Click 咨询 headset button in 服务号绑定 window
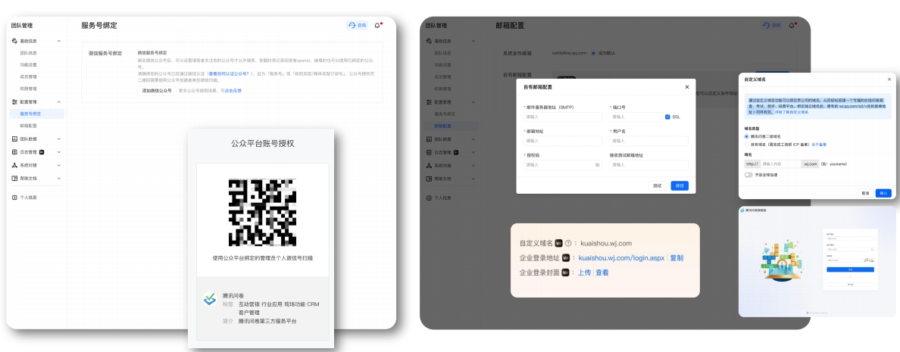Screen dimensions: 900x352 point(357,25)
